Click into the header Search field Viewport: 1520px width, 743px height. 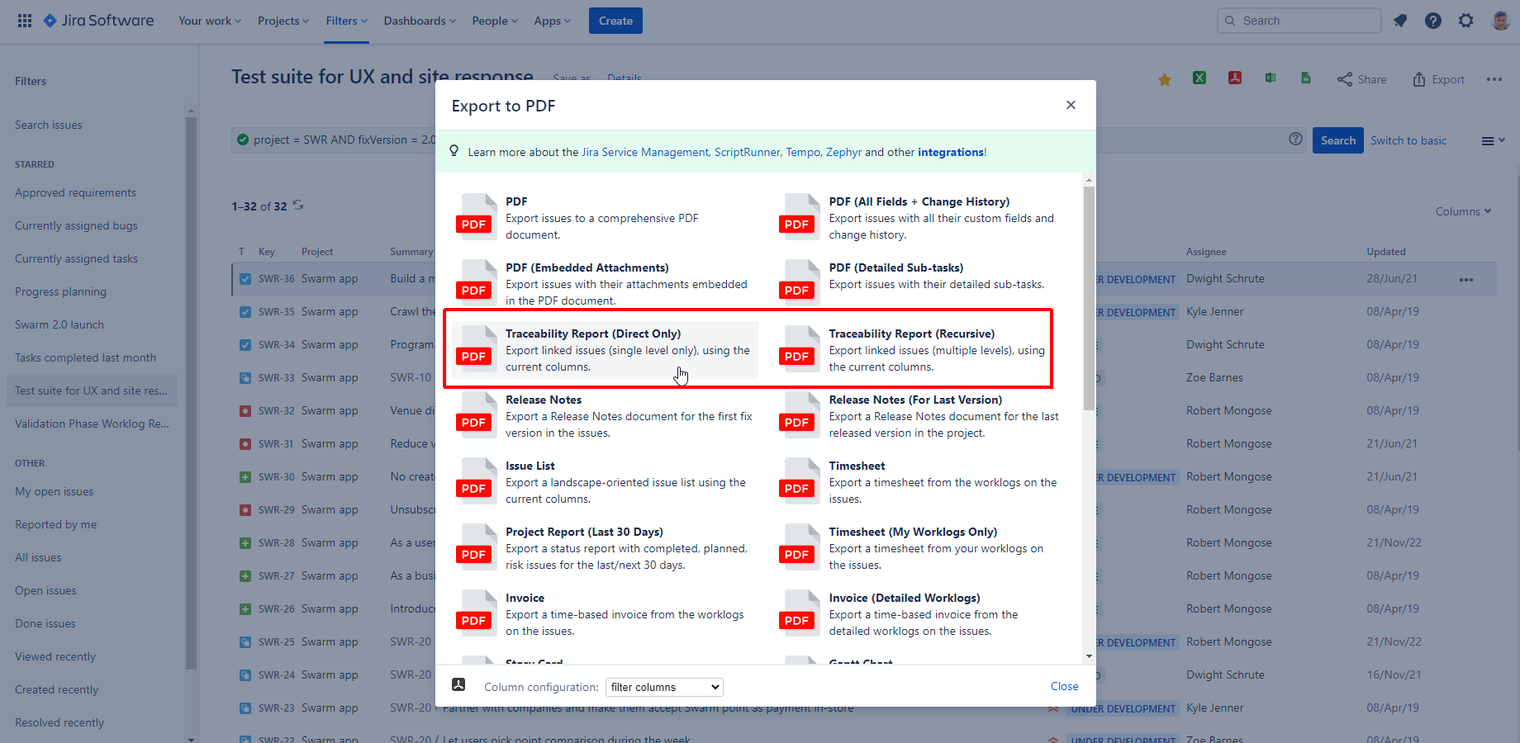click(x=1299, y=21)
